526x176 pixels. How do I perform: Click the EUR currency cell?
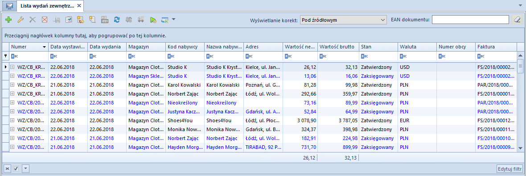click(417, 120)
